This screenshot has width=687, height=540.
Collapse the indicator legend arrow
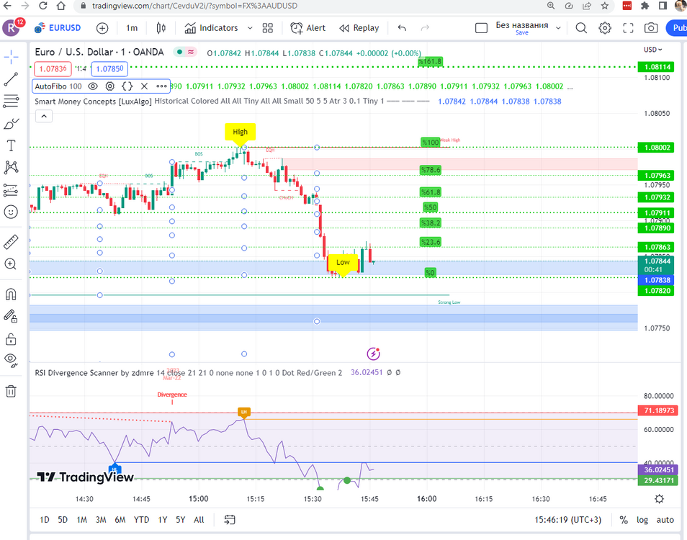pyautogui.click(x=44, y=116)
